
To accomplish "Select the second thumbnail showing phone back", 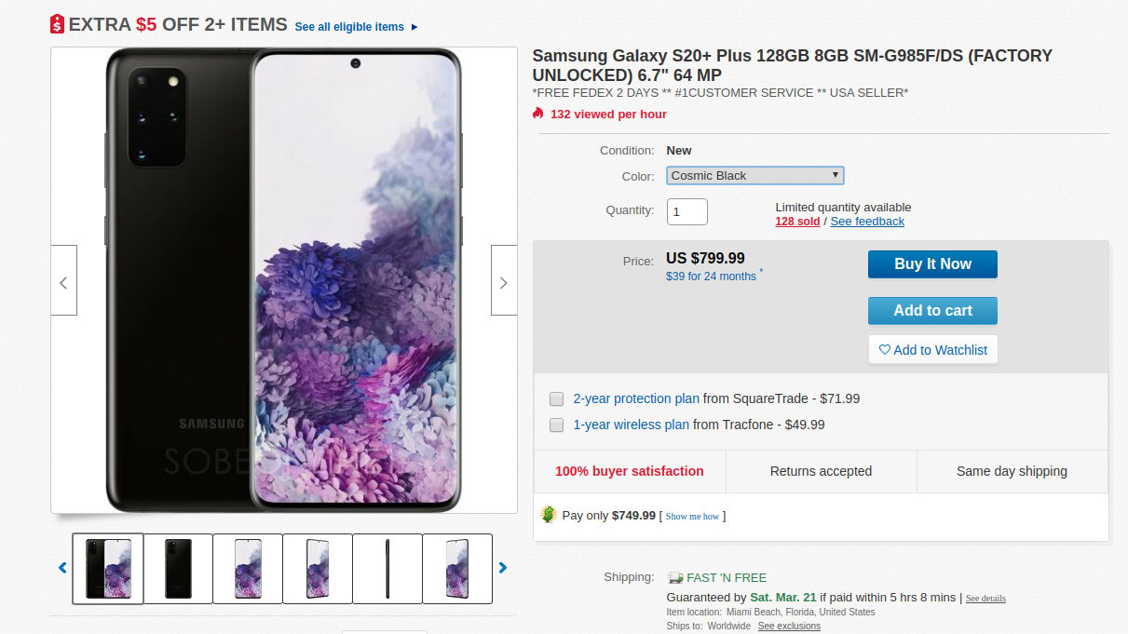I will pyautogui.click(x=178, y=568).
